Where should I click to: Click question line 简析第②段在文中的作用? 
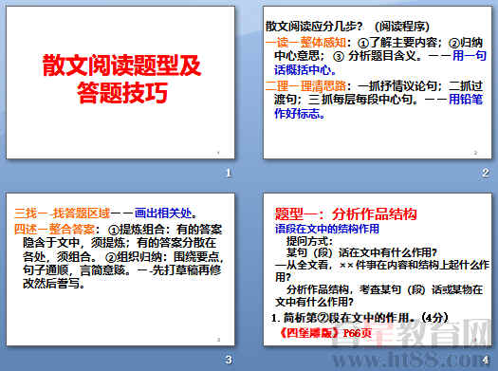360,318
